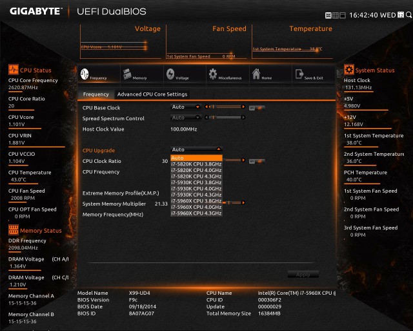Open the Spread Spectrum Control Auto dropdown
The image size is (413, 331).
186,118
